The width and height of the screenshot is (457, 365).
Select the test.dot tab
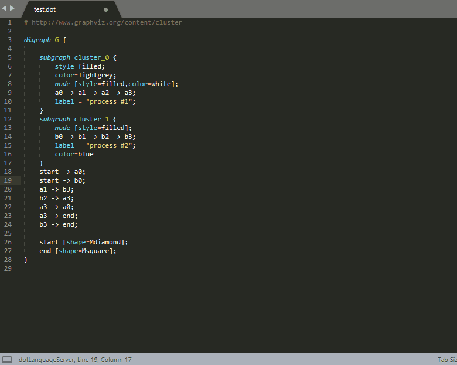point(45,10)
